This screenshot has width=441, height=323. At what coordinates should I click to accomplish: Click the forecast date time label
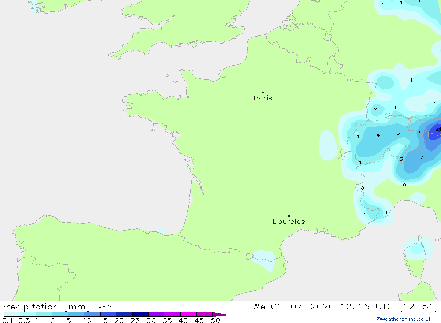346,307
